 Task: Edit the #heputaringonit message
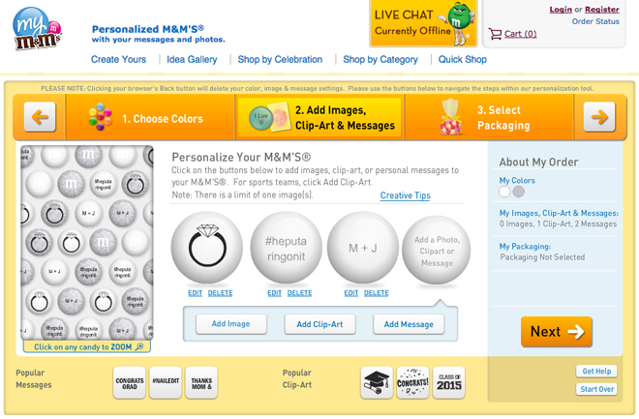tap(274, 293)
